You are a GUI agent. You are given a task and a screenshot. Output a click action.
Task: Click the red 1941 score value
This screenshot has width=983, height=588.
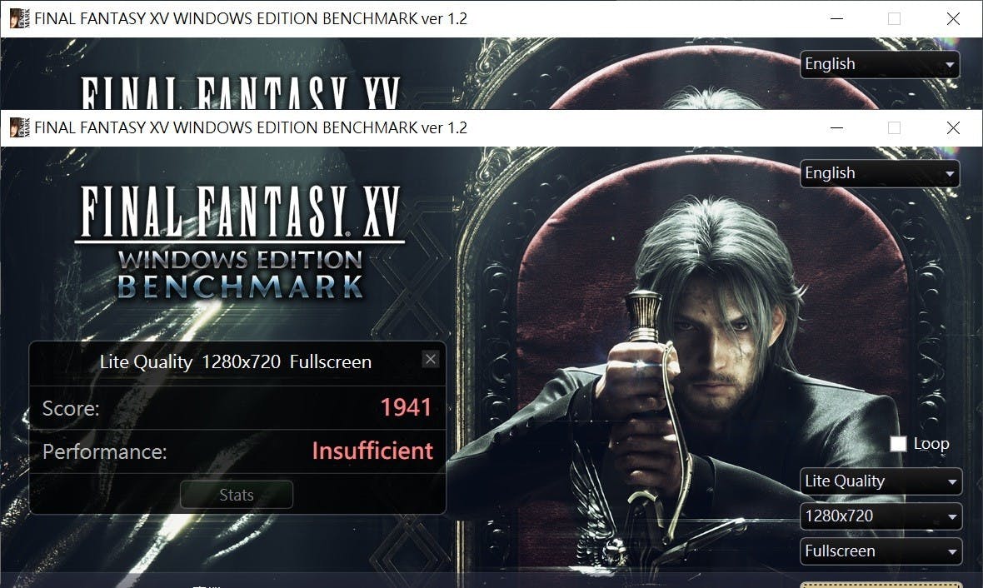point(407,408)
